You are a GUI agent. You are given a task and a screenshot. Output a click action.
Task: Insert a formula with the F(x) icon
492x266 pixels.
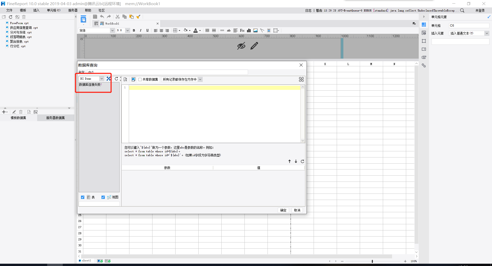point(242,30)
